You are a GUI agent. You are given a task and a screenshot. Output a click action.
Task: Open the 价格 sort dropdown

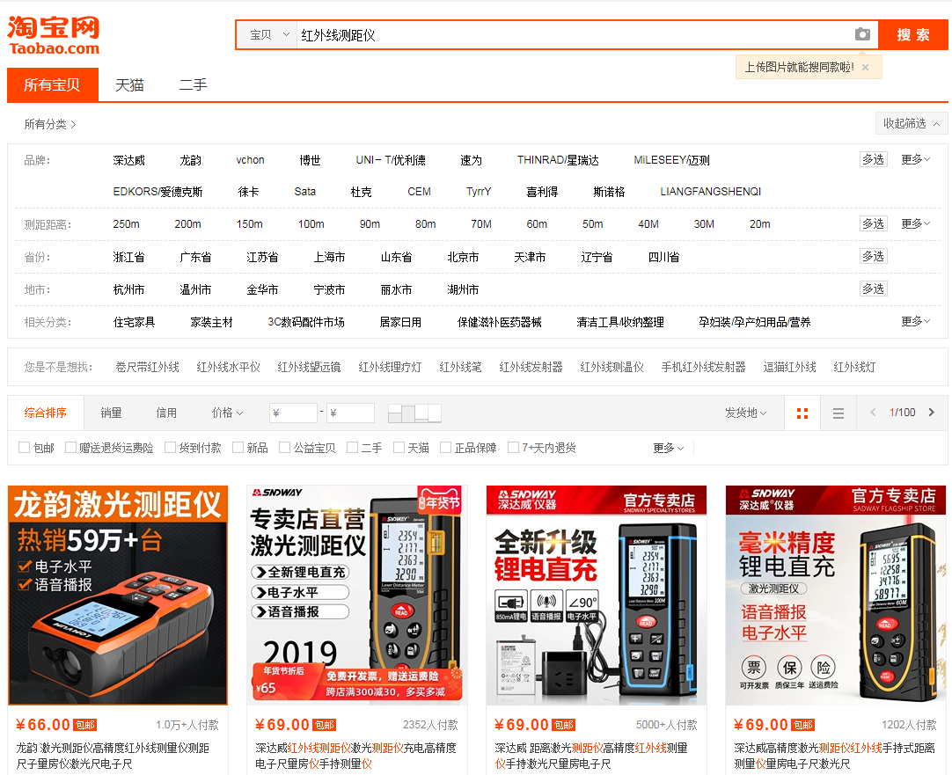pyautogui.click(x=228, y=413)
